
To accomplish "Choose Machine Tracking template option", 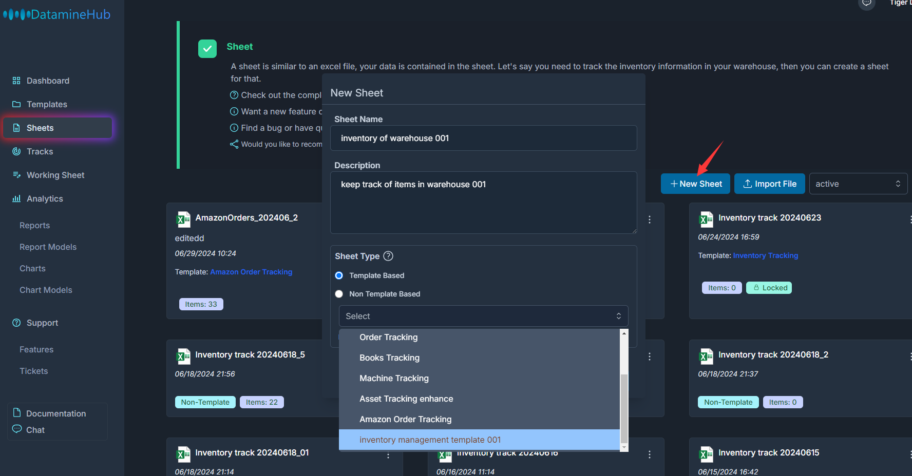I will point(480,378).
